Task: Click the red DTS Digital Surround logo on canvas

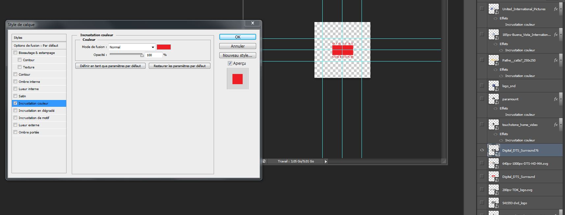Action: (342, 50)
